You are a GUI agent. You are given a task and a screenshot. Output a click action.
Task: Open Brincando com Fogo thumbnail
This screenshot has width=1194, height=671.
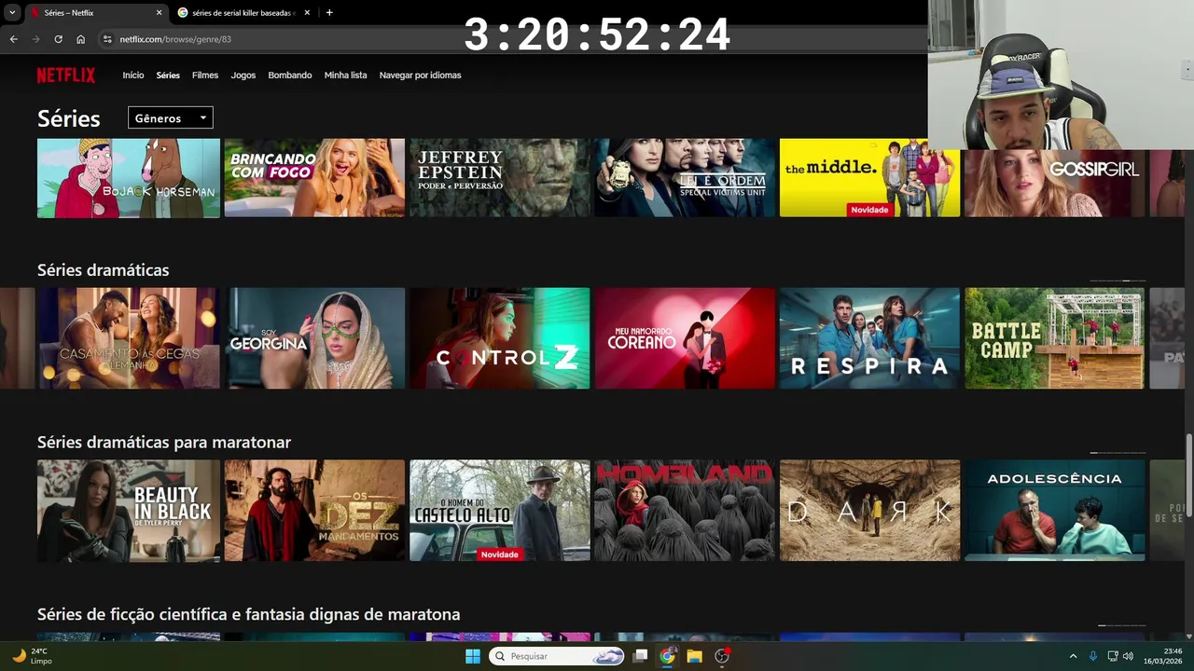[314, 178]
